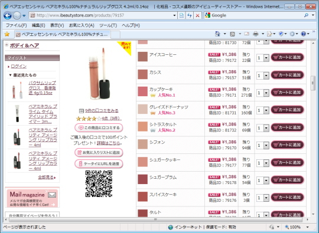Add カップケーキ to cart
This screenshot has width=319, height=233.
pos(288,93)
